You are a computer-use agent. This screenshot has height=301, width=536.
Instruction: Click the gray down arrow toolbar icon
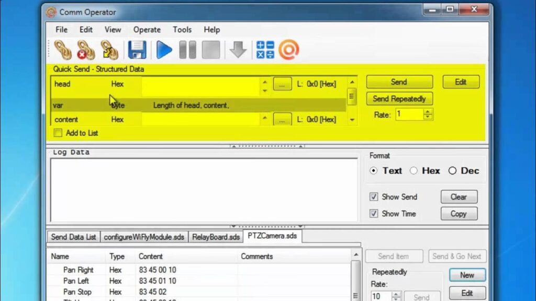tap(238, 50)
